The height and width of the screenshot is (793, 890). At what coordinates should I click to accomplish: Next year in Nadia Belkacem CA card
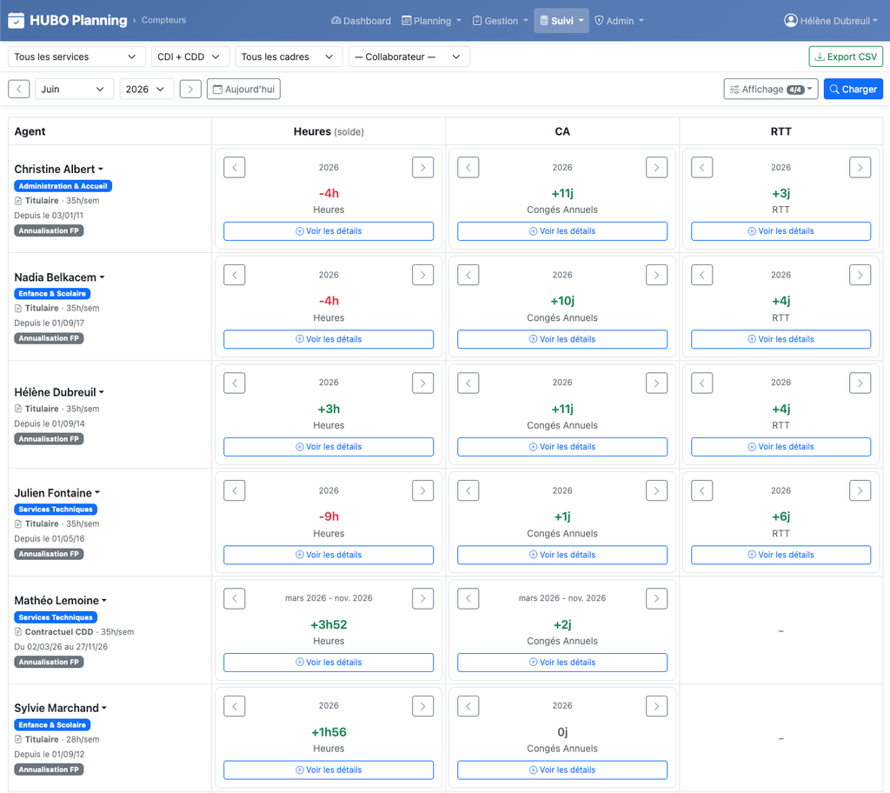(657, 275)
